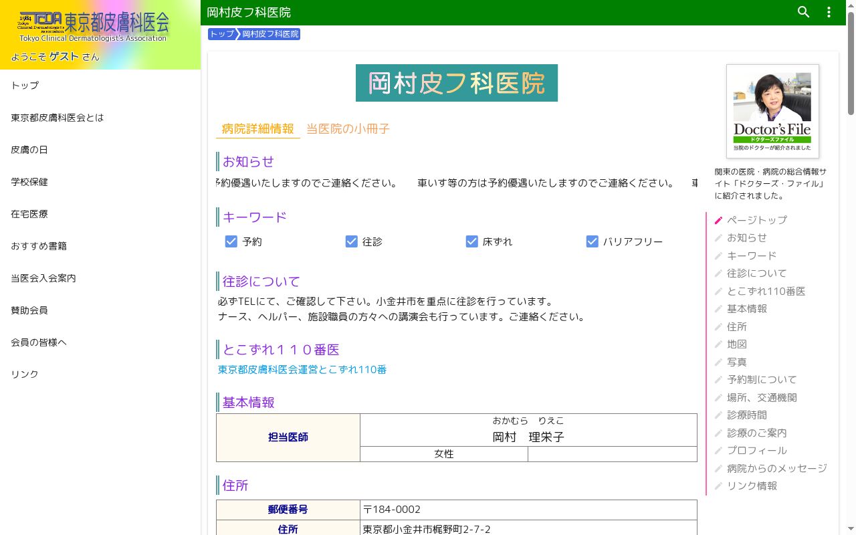Image resolution: width=856 pixels, height=535 pixels.
Task: Open おすすめ書籍 menu item
Action: click(100, 246)
